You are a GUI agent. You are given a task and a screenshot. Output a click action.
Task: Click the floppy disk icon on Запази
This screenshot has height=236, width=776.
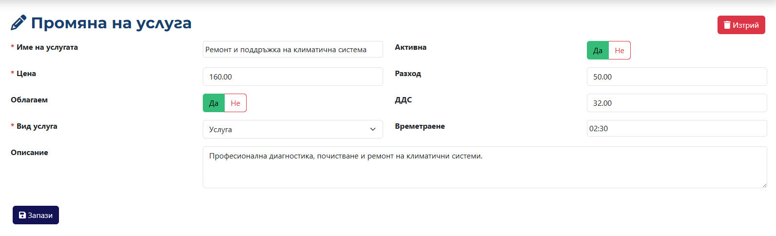click(22, 215)
